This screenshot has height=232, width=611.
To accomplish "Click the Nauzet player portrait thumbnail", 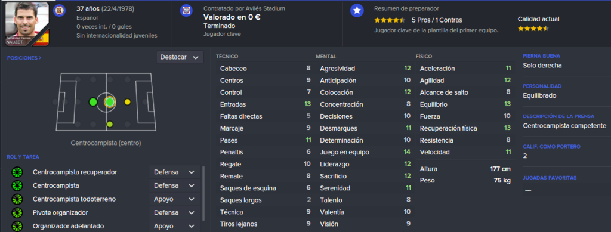I will (27, 24).
